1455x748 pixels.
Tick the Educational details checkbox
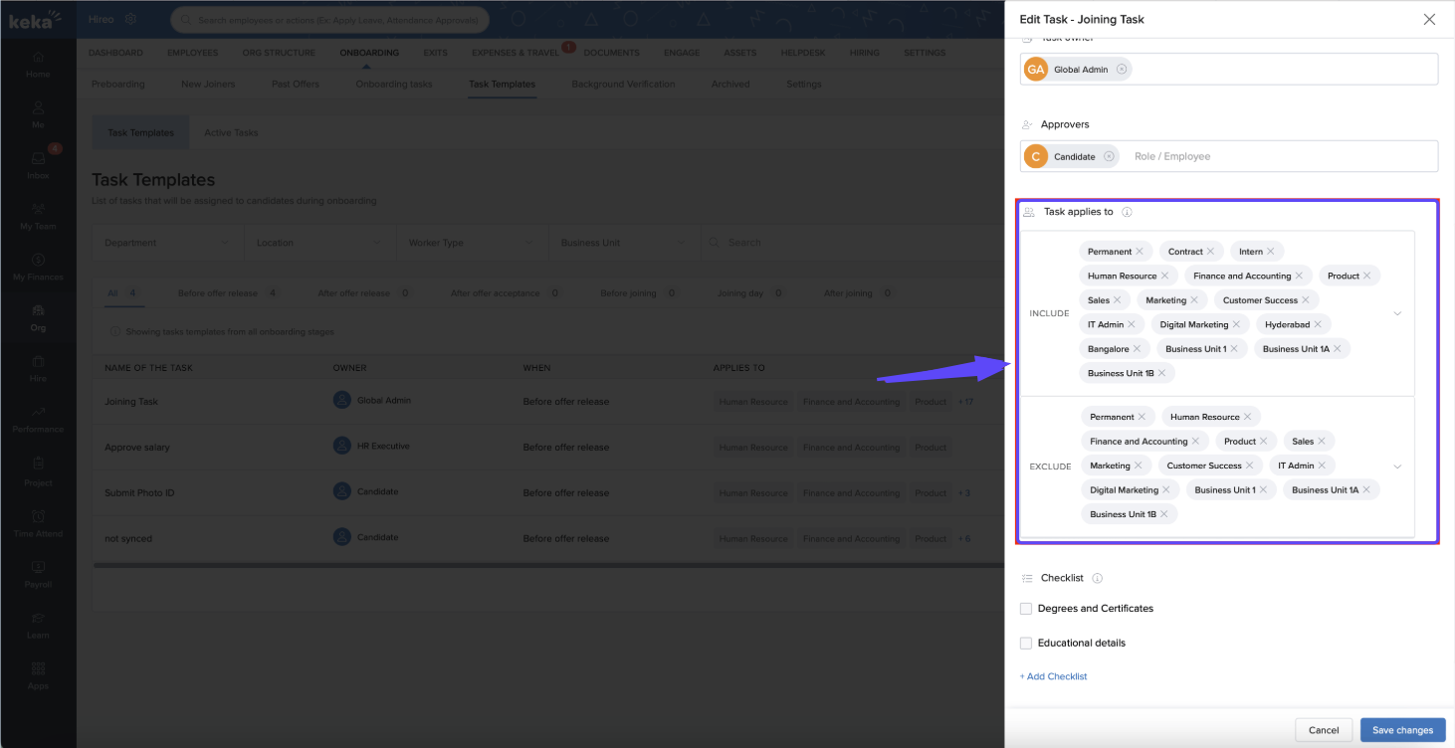(x=1026, y=644)
